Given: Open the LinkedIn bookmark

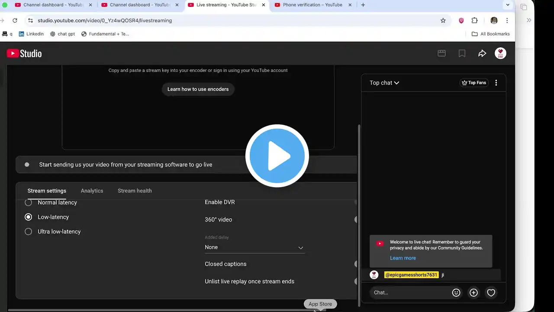Looking at the screenshot, I should (x=31, y=34).
